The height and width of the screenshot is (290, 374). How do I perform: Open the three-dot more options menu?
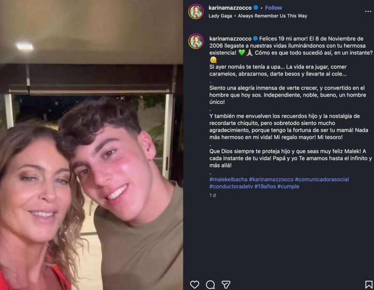[x=368, y=12]
